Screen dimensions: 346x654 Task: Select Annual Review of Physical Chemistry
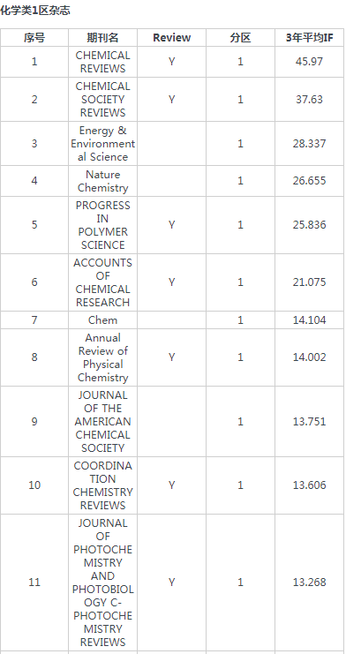tap(102, 357)
